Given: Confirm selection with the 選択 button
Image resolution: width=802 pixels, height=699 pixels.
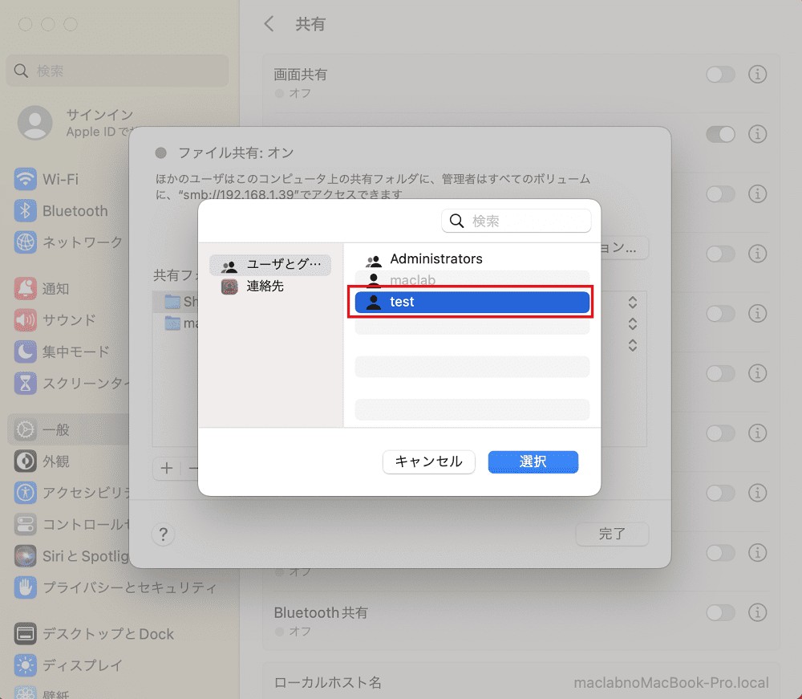Looking at the screenshot, I should (x=533, y=461).
